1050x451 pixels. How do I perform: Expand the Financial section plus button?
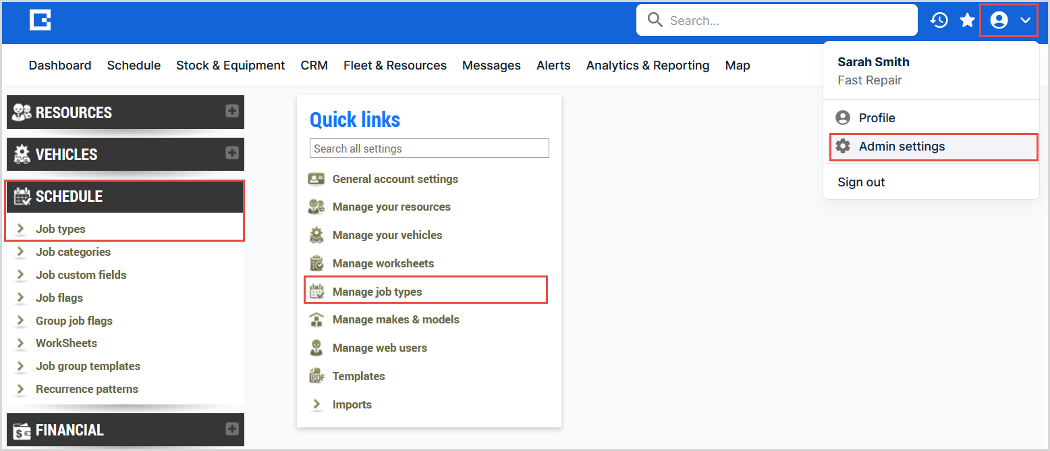click(x=232, y=429)
